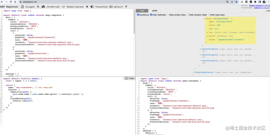
Task: Click the blue bookmark star
Action: click(x=236, y=2)
